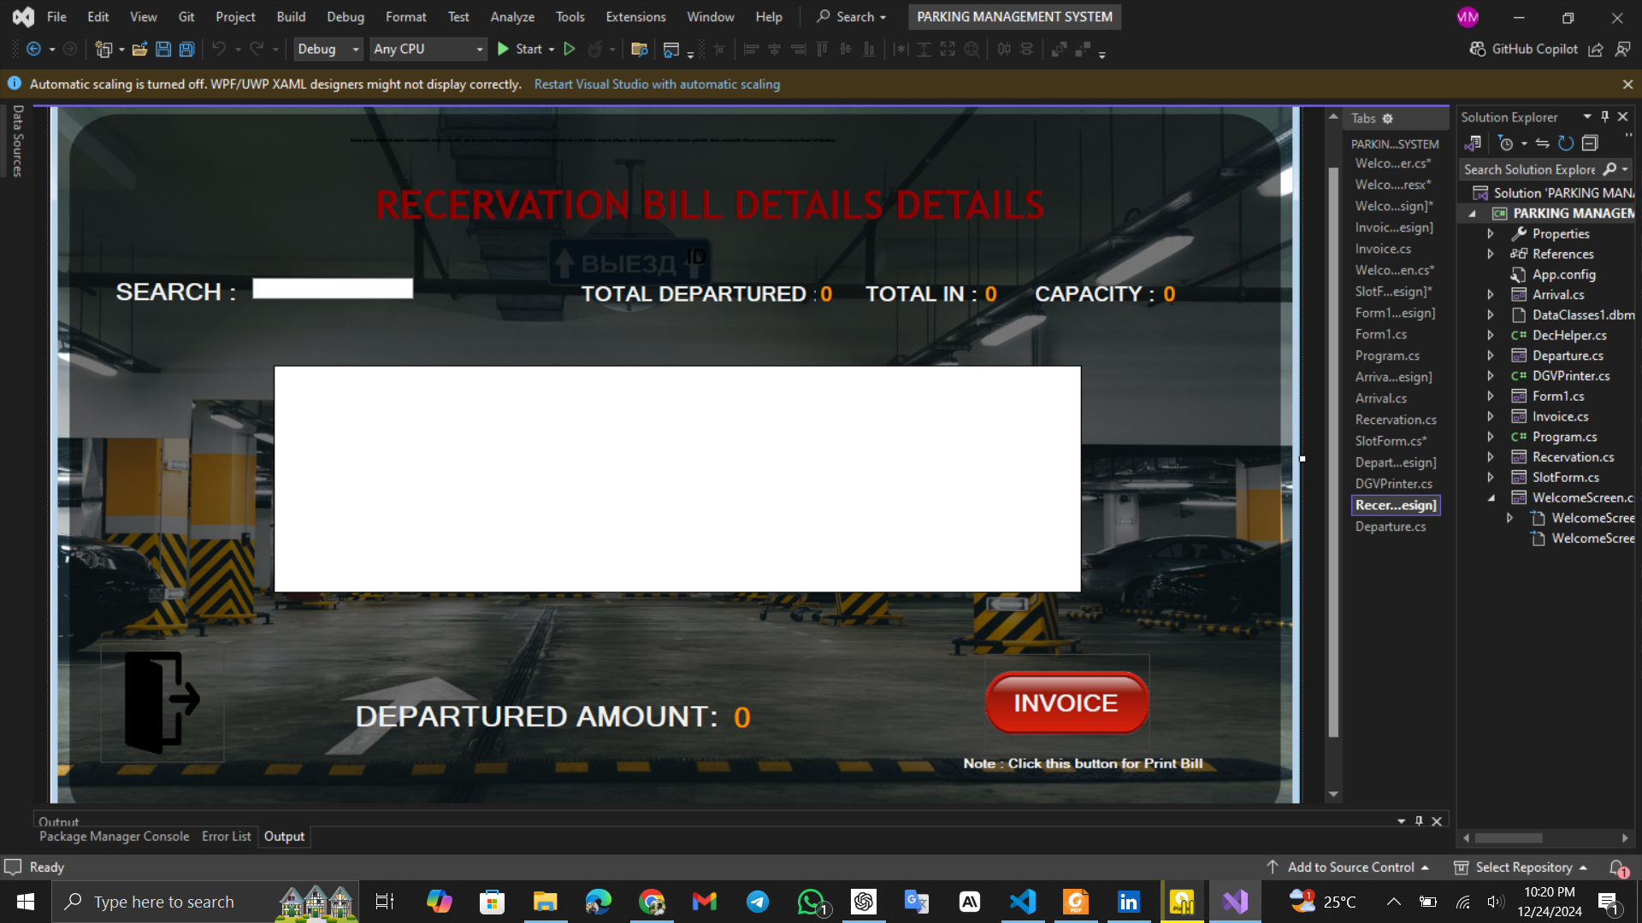Toggle Solution and Folder views icon
The width and height of the screenshot is (1642, 923).
click(1473, 144)
